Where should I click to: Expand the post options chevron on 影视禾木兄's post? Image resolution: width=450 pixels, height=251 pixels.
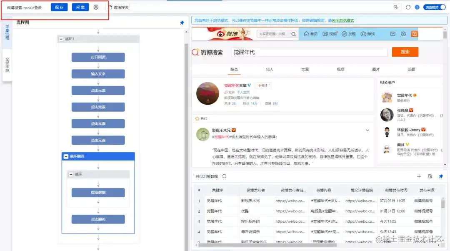pyautogui.click(x=367, y=131)
